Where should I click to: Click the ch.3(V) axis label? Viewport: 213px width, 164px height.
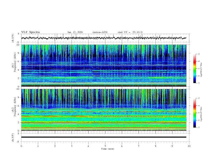[x=13, y=137]
